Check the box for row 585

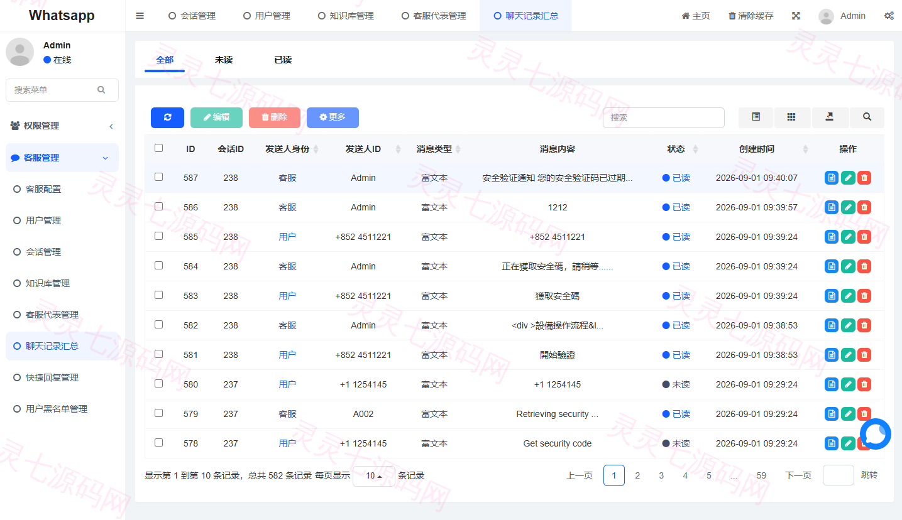(158, 236)
